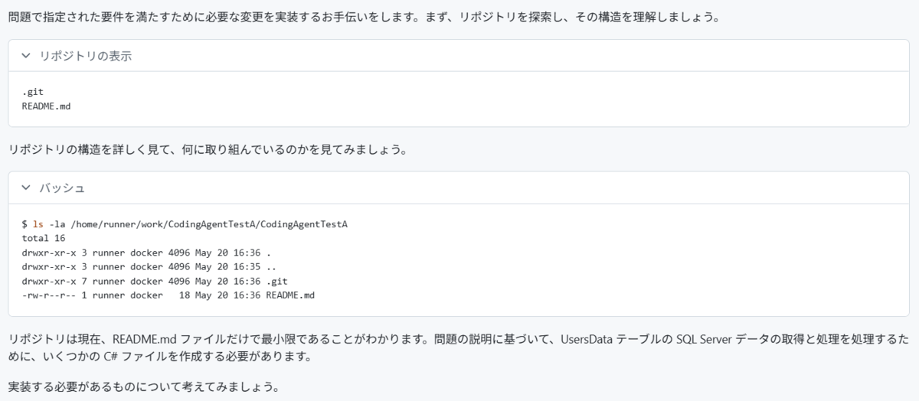Click the バッシュ header label

(62, 187)
